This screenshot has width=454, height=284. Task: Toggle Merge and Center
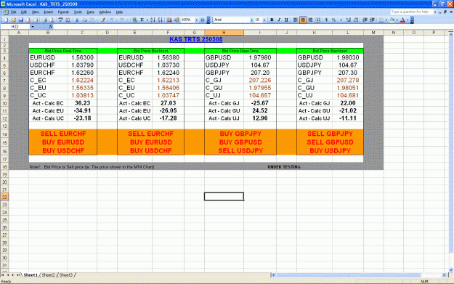317,20
